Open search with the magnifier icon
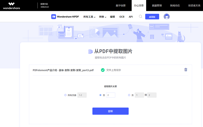203x127 pixels. click(x=141, y=17)
